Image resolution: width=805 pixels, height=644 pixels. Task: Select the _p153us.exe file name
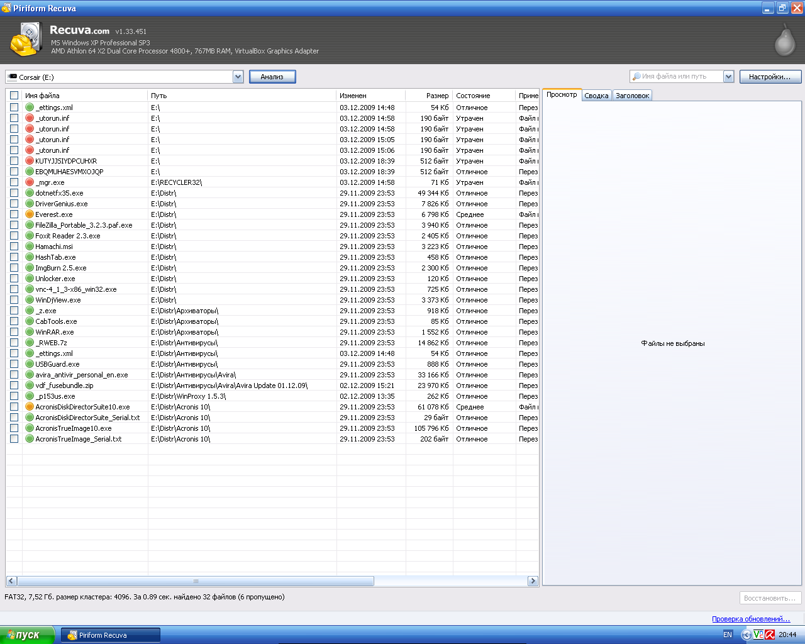[55, 396]
